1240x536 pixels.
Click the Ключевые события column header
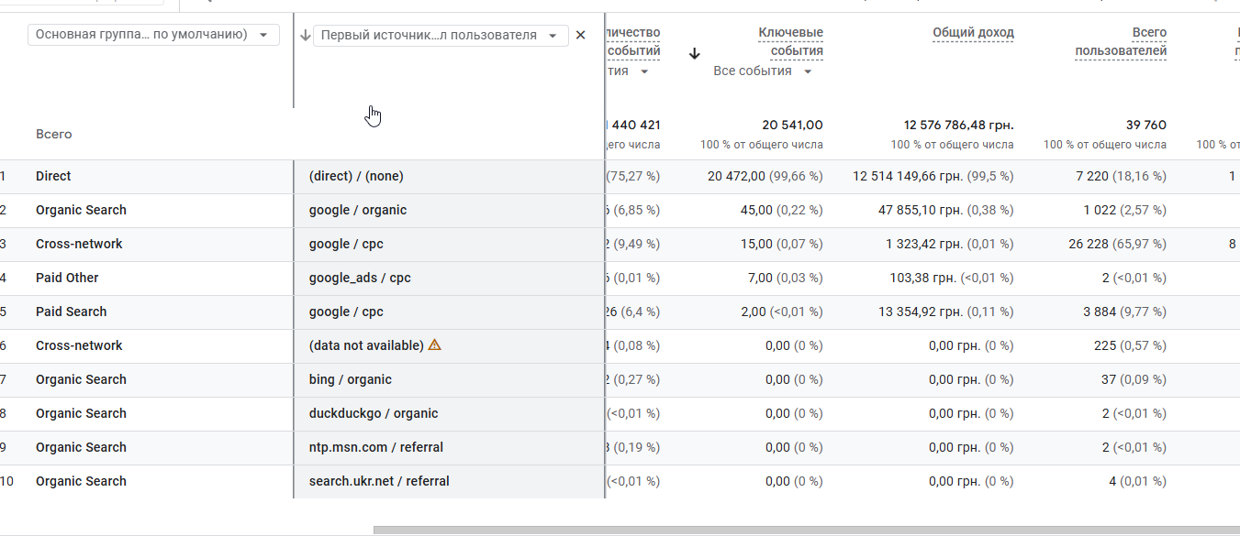coord(790,42)
